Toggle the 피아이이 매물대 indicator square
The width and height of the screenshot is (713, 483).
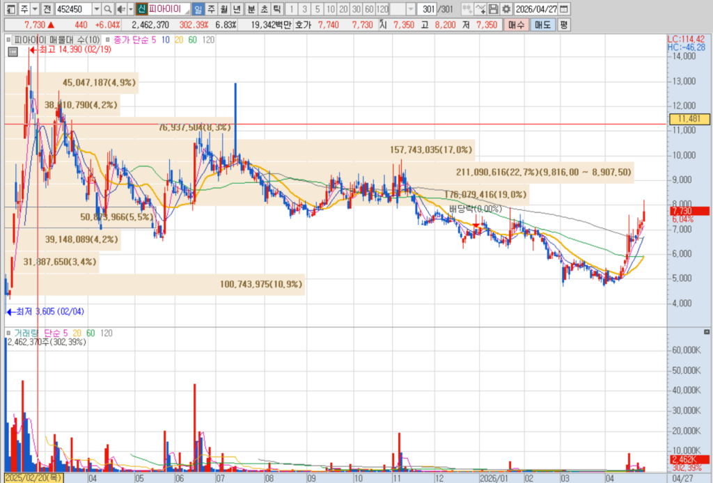(8, 40)
